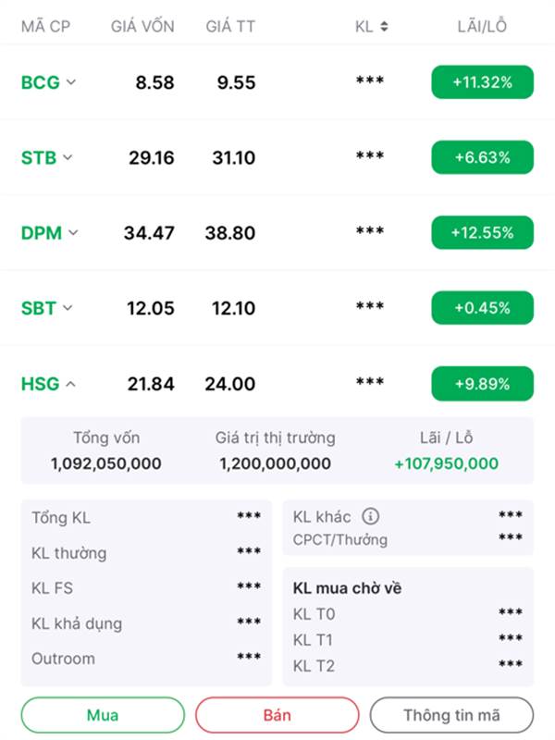Toggle DPM +12.55% profit badge
The height and width of the screenshot is (740, 555).
click(x=482, y=232)
